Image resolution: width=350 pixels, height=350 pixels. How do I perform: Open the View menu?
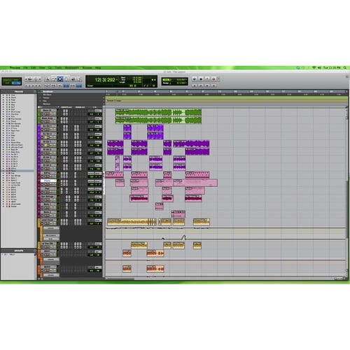[x=42, y=68]
